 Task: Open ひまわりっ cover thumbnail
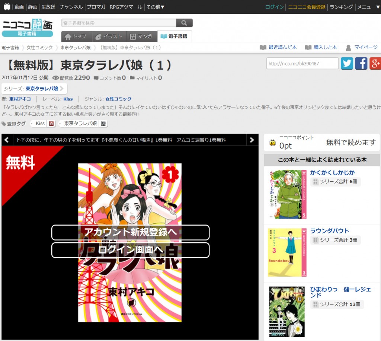(287, 312)
